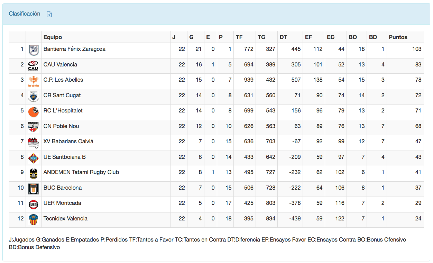Click the CN Poble Nou crest
433x263 pixels.
click(x=33, y=127)
